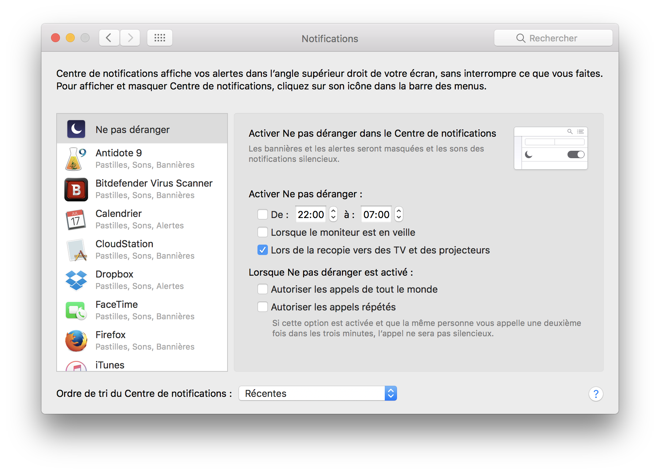This screenshot has height=473, width=660.
Task: Click the Rechercher search field
Action: coord(553,38)
